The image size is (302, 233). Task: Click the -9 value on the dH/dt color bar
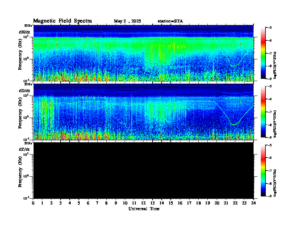click(x=270, y=79)
